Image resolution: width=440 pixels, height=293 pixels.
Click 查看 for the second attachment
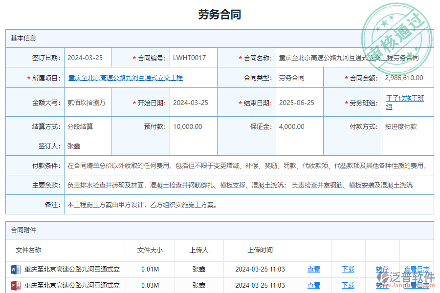click(314, 286)
